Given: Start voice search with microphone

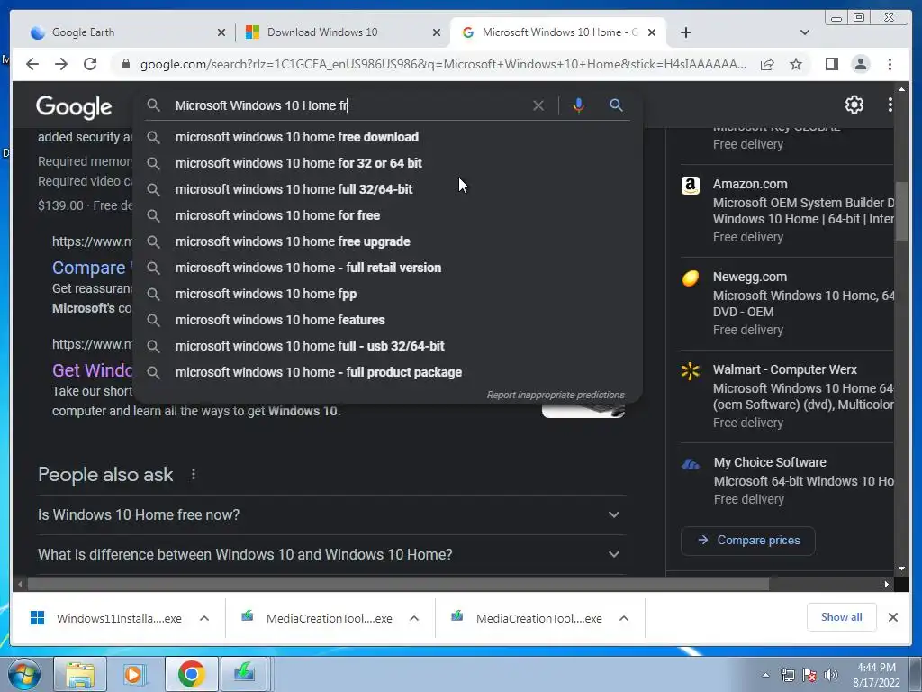Looking at the screenshot, I should [579, 105].
